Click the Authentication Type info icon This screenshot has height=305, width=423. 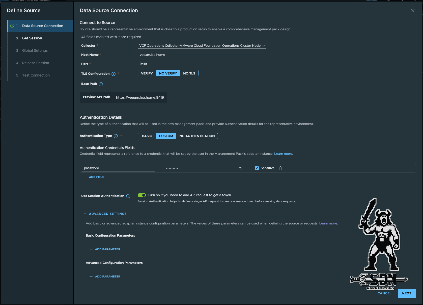point(116,136)
